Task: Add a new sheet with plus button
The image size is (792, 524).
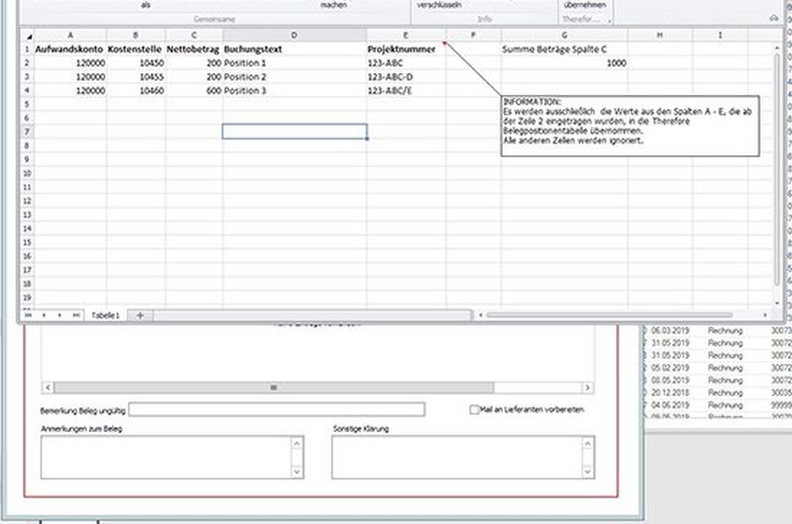Action: tap(140, 315)
